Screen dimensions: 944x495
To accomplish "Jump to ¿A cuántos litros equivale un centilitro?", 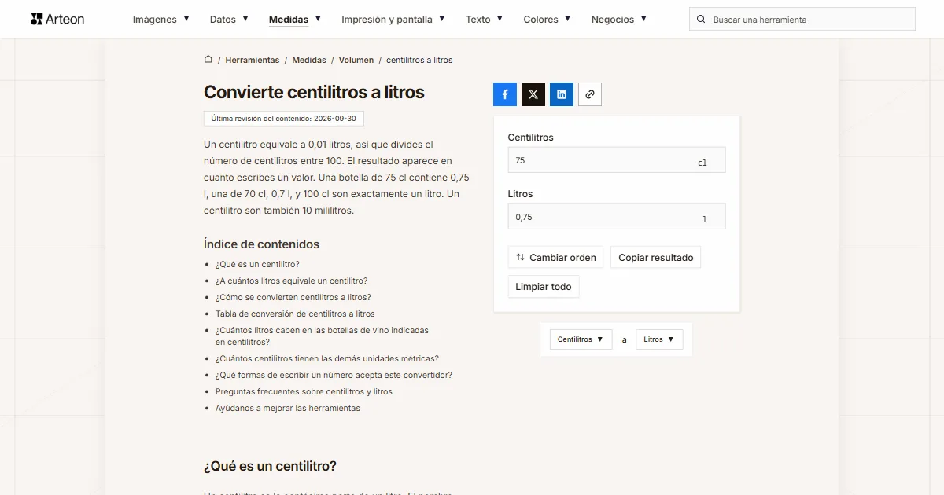I will coord(292,280).
